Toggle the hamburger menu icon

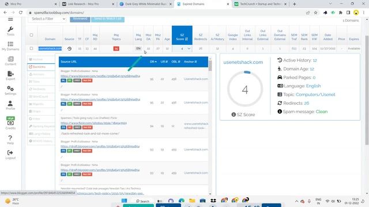(x=10, y=19)
